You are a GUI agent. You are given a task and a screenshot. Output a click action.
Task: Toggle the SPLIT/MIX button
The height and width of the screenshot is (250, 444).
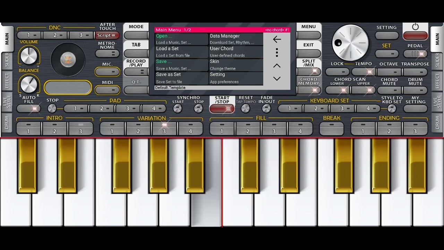point(308,72)
